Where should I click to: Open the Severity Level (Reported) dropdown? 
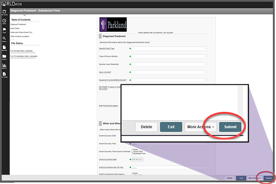pos(170,64)
